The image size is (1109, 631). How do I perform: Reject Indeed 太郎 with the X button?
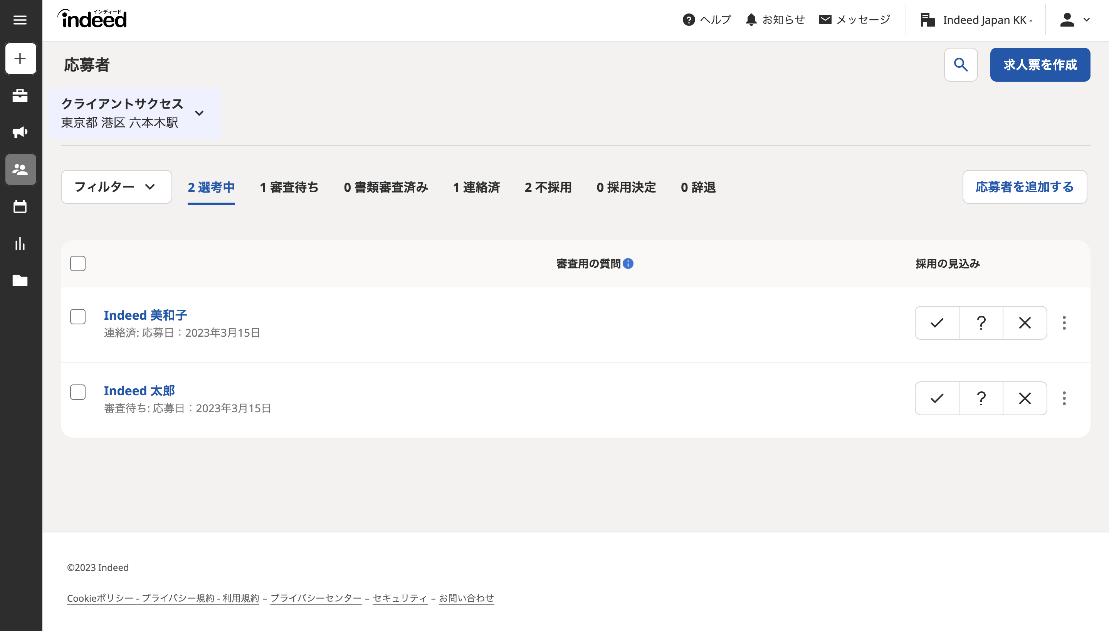pyautogui.click(x=1025, y=398)
